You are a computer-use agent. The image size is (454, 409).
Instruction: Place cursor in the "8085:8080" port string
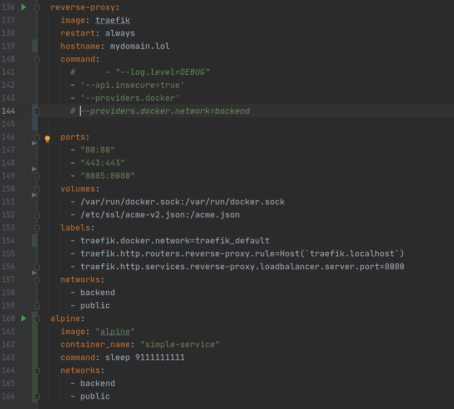[x=107, y=176]
